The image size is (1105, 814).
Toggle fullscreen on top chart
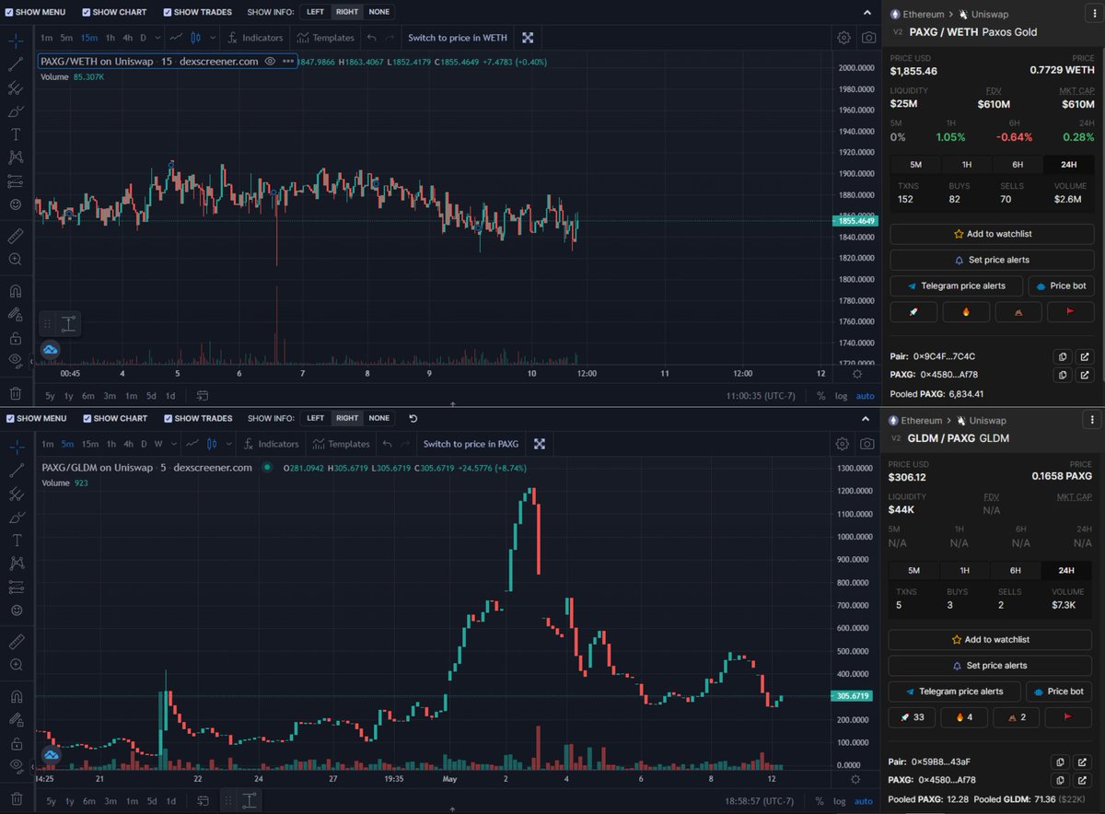[528, 38]
